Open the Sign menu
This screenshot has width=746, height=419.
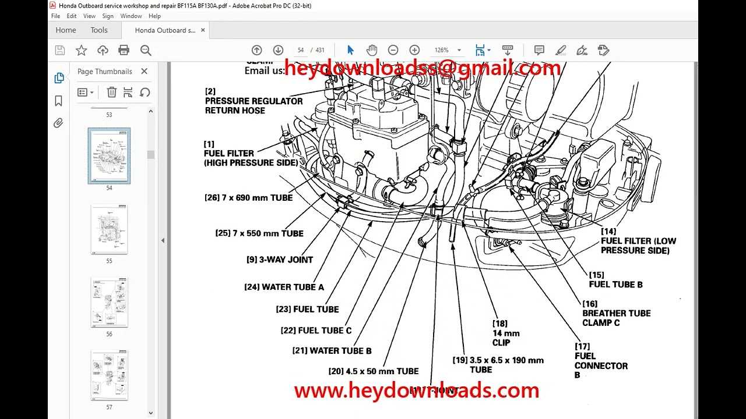click(108, 16)
